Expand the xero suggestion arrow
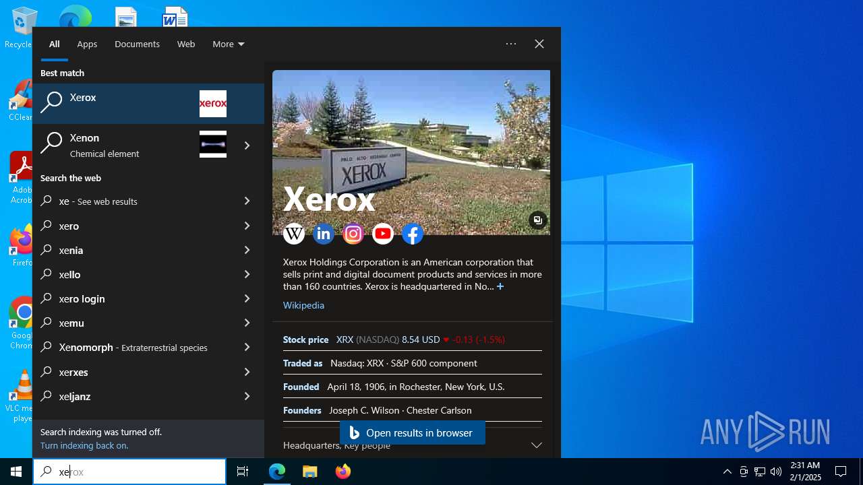Image resolution: width=863 pixels, height=485 pixels. click(x=247, y=226)
